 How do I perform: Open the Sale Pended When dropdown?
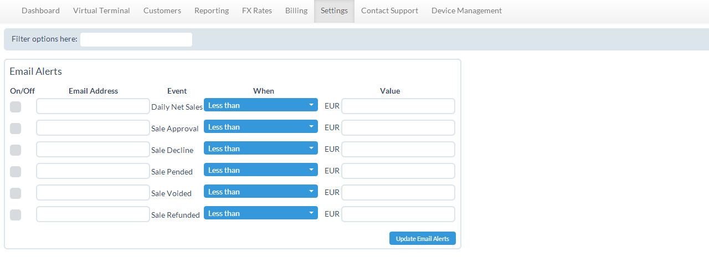(260, 170)
